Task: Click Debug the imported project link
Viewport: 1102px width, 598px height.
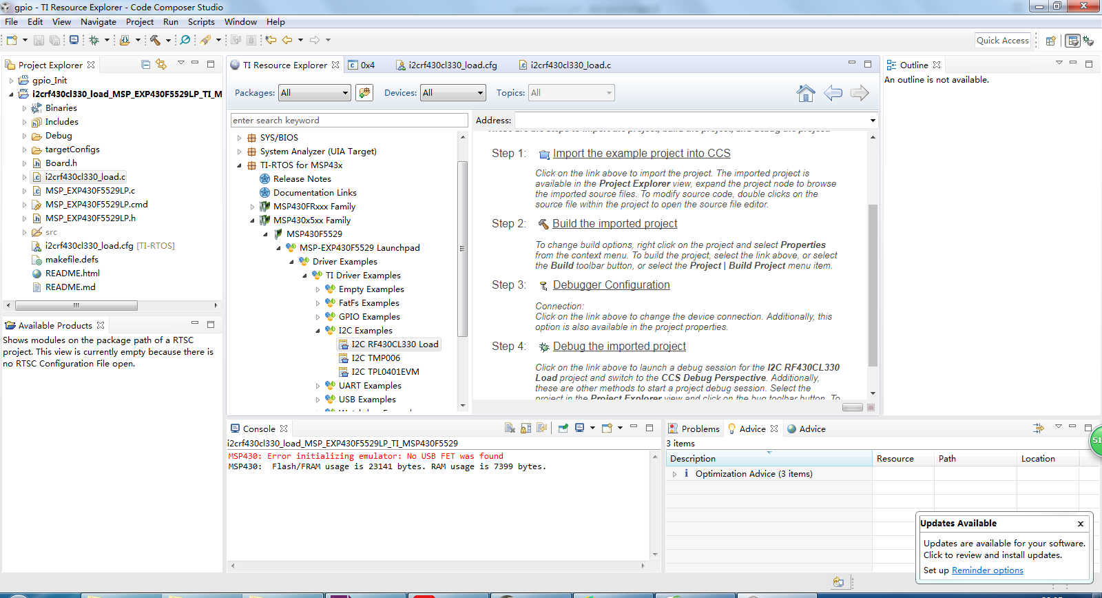Action: [x=619, y=347]
